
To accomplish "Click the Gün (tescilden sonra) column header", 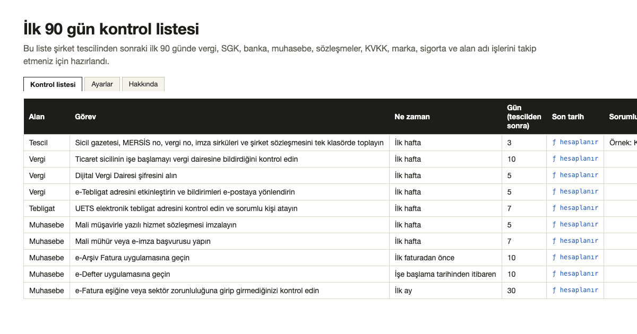I will [524, 117].
